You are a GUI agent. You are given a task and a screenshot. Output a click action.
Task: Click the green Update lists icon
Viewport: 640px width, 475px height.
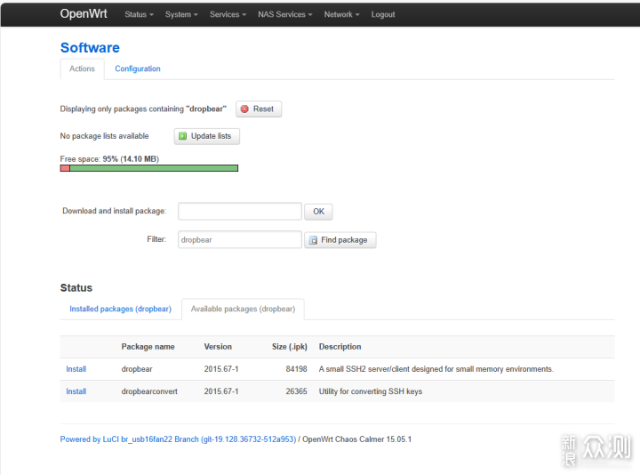pyautogui.click(x=183, y=136)
